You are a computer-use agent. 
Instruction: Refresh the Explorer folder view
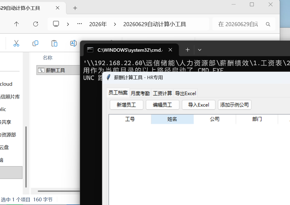(35, 24)
